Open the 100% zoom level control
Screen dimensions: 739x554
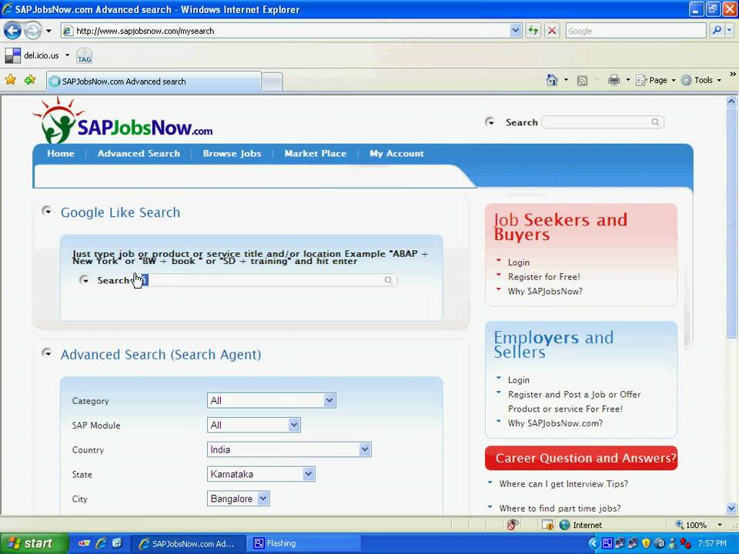(x=699, y=525)
